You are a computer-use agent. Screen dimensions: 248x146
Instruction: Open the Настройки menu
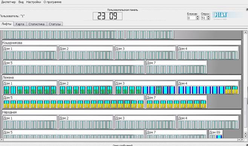click(x=34, y=2)
